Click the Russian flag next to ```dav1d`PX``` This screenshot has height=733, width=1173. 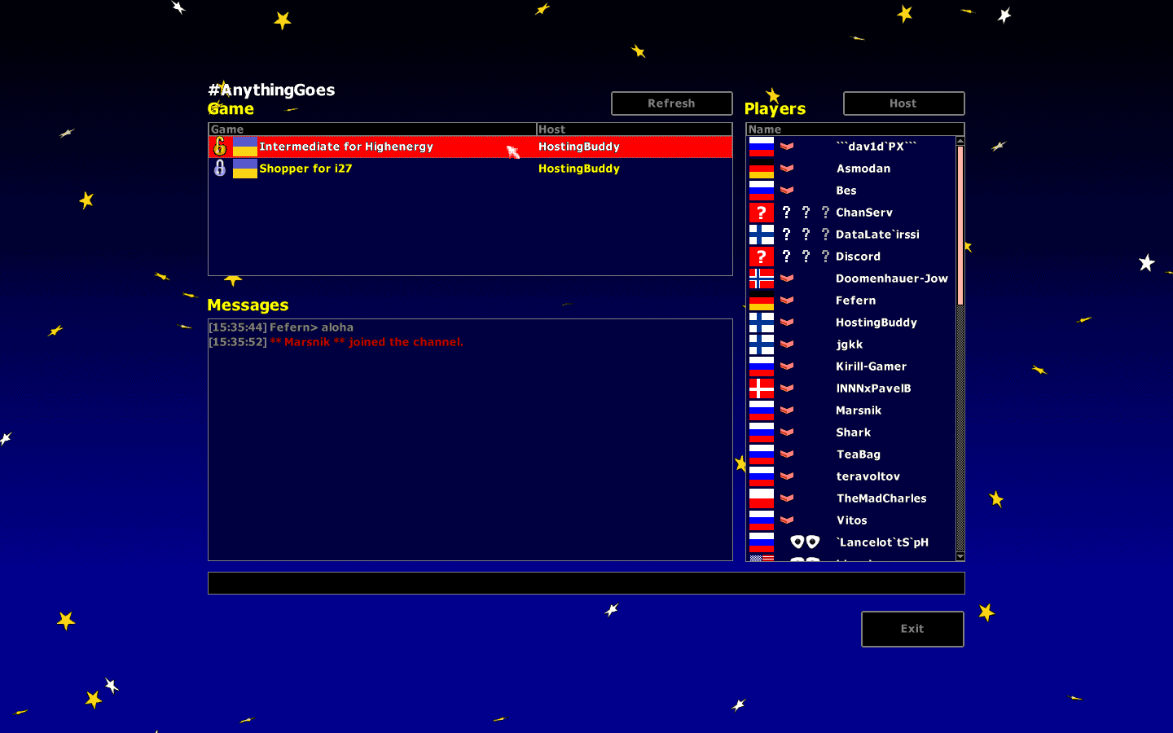[762, 147]
